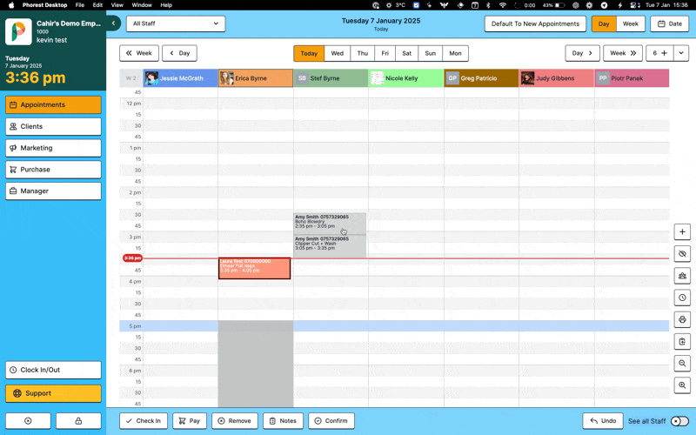Switch to Day view
This screenshot has width=696, height=435.
click(x=604, y=24)
